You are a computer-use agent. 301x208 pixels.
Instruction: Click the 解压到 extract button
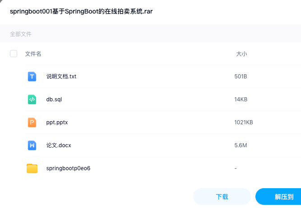click(x=278, y=196)
